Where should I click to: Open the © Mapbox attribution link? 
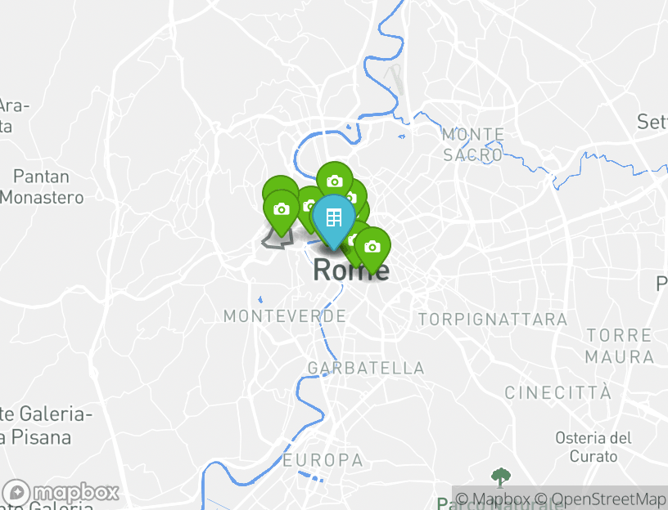point(492,499)
